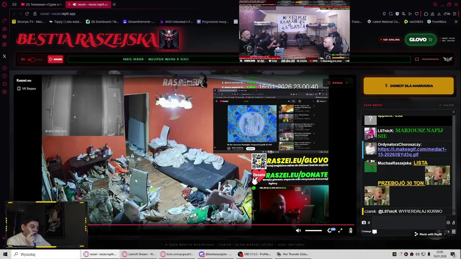Open X (Twitter) in Opera sidebar
The image size is (461, 259).
point(4,56)
